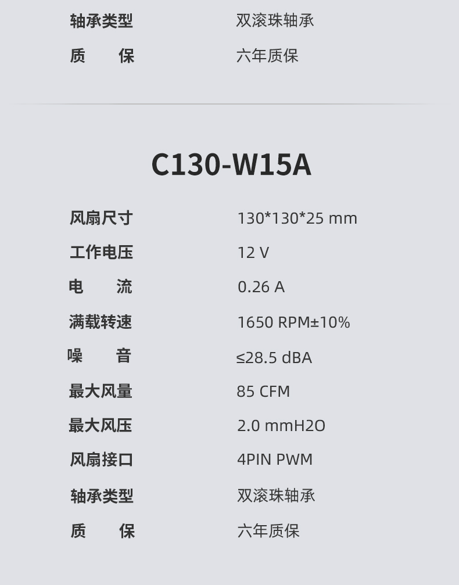Click 六年质保 under C130-W15A specs
459x585 pixels.
click(268, 530)
